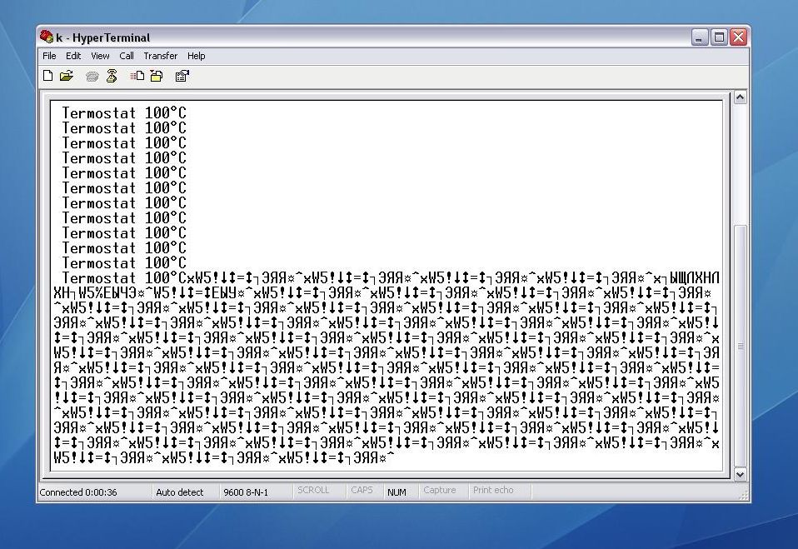Minimize the HyperTerminal window
The width and height of the screenshot is (798, 549).
click(700, 37)
